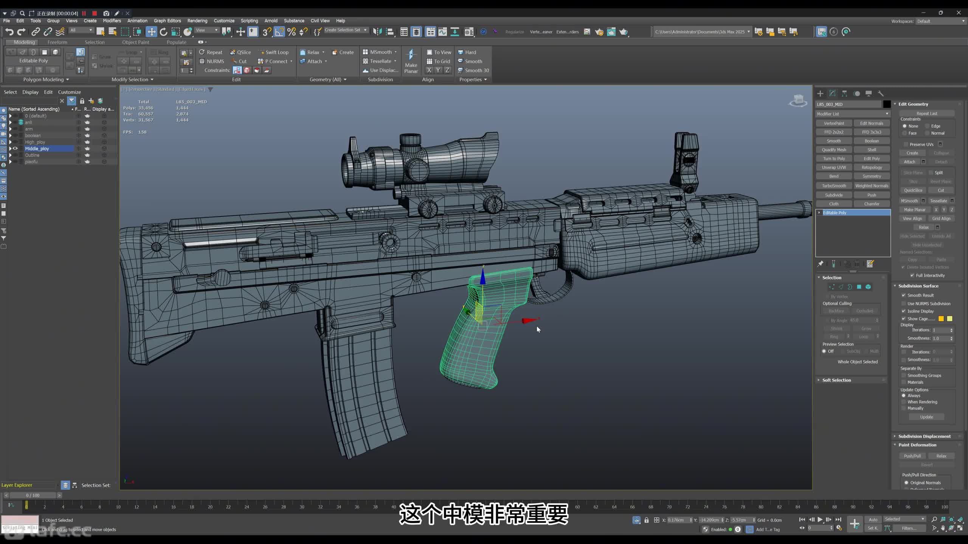Screen dimensions: 968x544
Task: Open Select by Name list tool
Action: (113, 32)
